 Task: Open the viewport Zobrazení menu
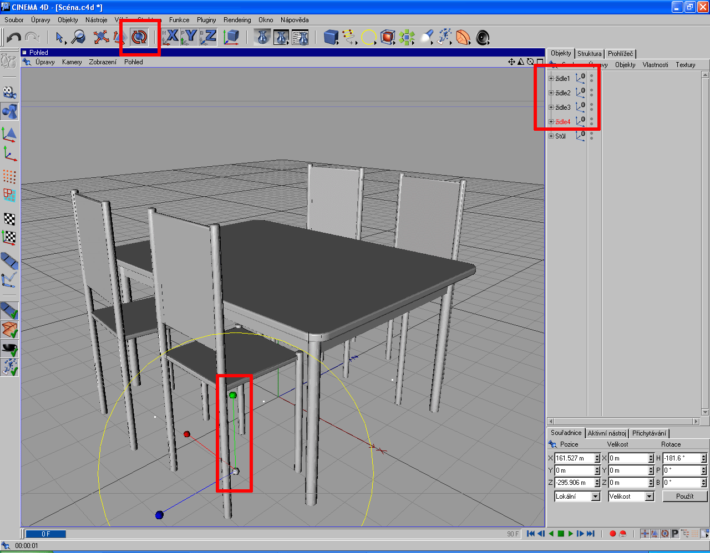103,62
